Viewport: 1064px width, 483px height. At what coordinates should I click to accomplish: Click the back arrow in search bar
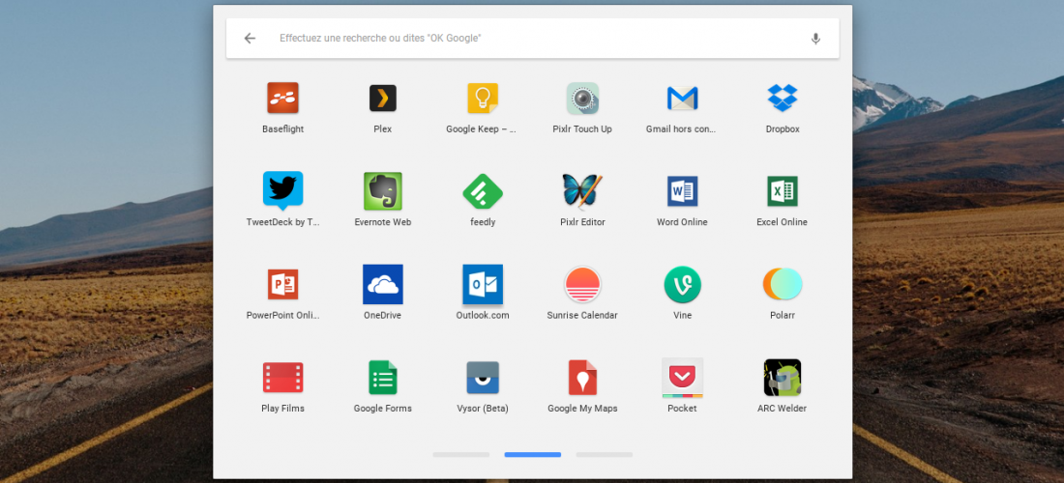[x=250, y=39]
